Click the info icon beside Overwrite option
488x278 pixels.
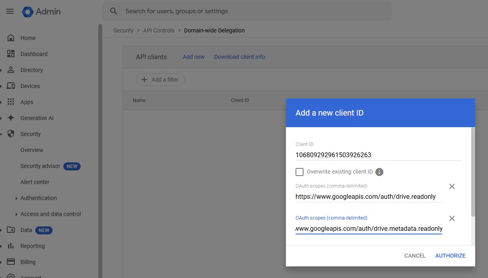click(x=379, y=172)
